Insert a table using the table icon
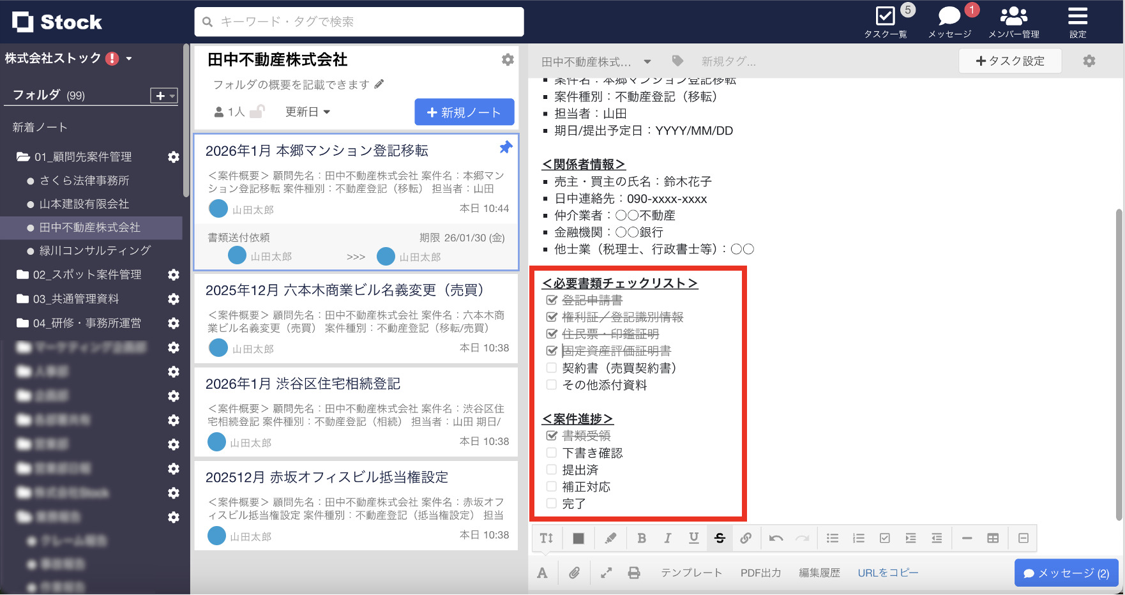Image resolution: width=1125 pixels, height=595 pixels. tap(993, 538)
